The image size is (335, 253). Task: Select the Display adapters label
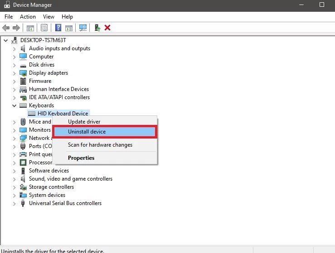pyautogui.click(x=49, y=73)
